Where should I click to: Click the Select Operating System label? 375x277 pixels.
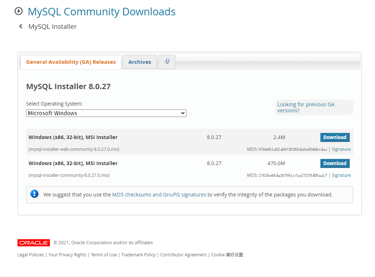click(54, 104)
